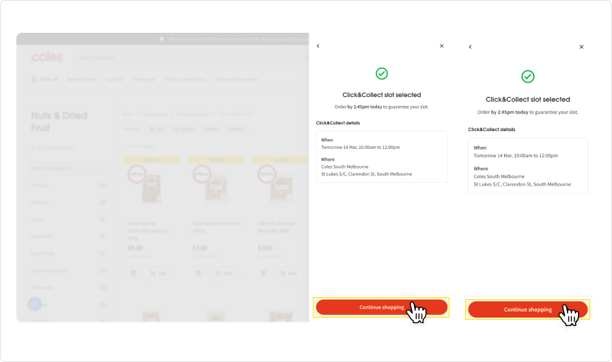Open the Coles Natural Californian Walnut product image
This screenshot has height=362, width=612.
point(152,189)
